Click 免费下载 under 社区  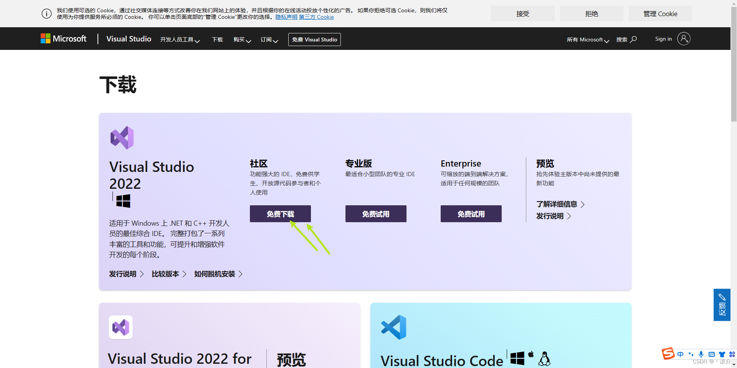pyautogui.click(x=280, y=214)
